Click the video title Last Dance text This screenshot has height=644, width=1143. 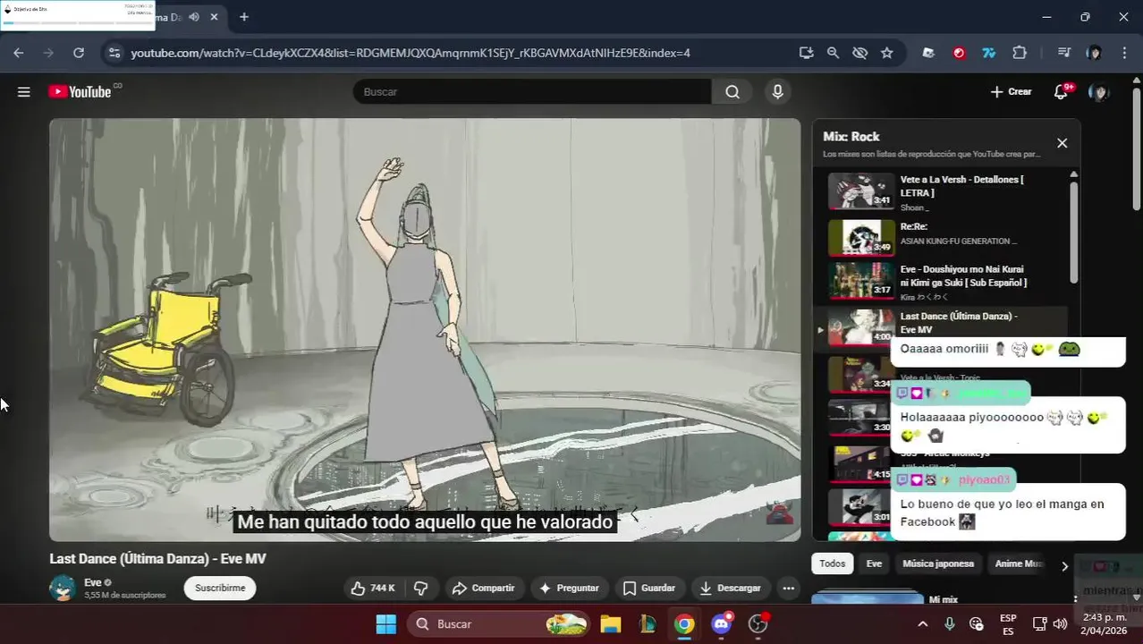(x=157, y=558)
